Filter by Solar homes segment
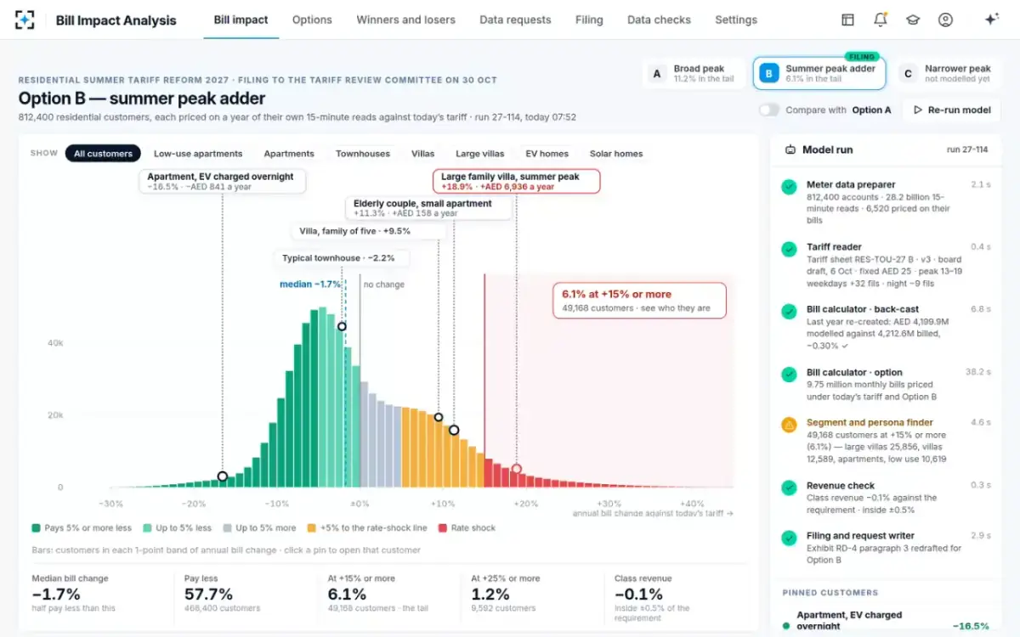Screen dimensions: 1020x637 point(616,154)
